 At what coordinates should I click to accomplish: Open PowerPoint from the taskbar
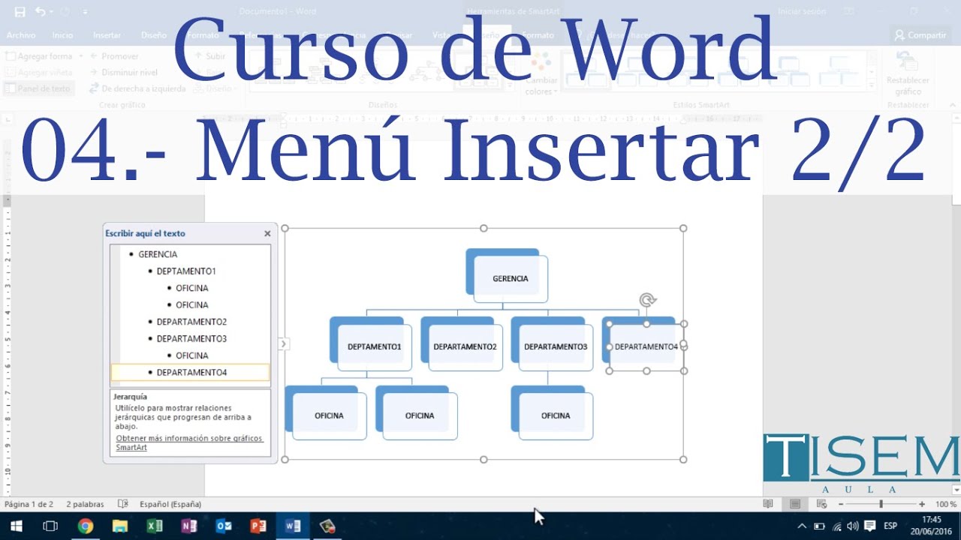pyautogui.click(x=258, y=526)
